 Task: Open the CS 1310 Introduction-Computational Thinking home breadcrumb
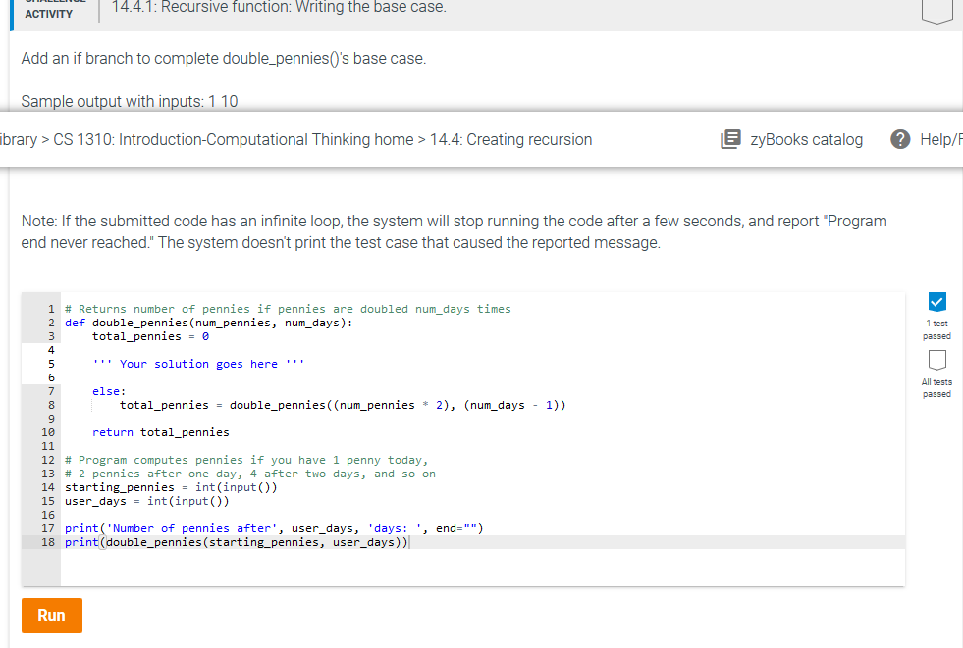(x=234, y=140)
